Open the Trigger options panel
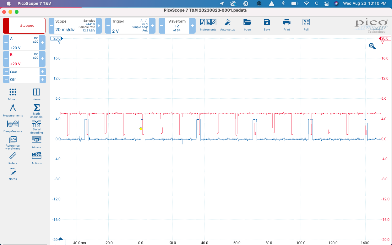The width and height of the screenshot is (392, 245). [x=128, y=25]
